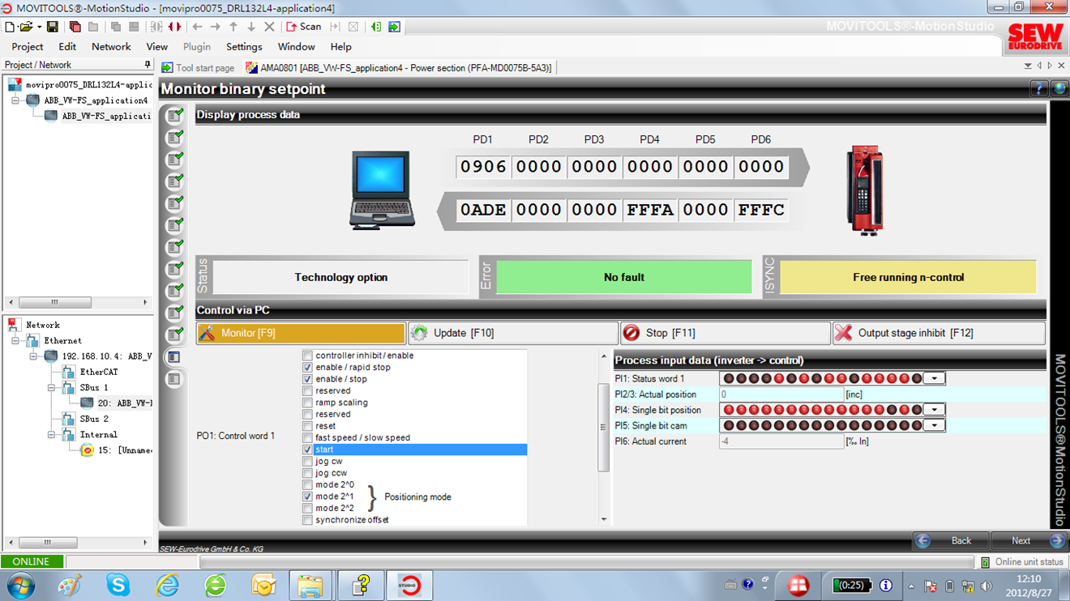Image resolution: width=1070 pixels, height=601 pixels.
Task: Uncheck the start checkbox
Action: tap(307, 450)
